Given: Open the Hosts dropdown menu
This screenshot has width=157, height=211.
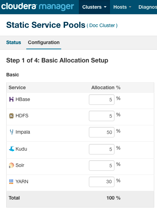Looking at the screenshot, I should [x=122, y=7].
